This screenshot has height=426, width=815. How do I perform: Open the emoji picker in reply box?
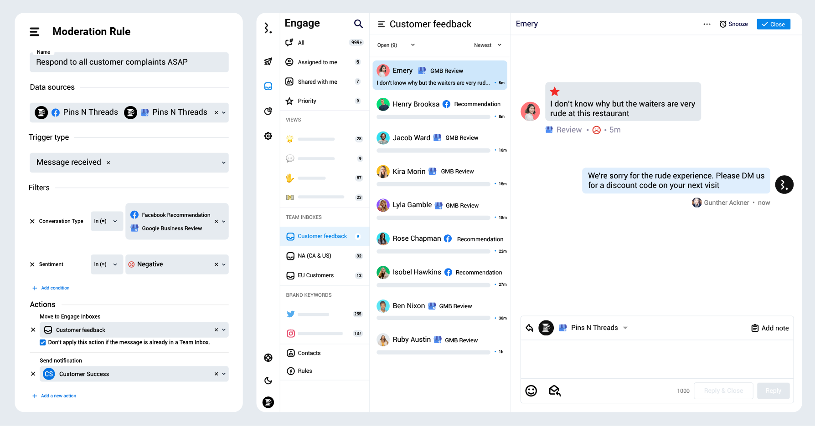531,390
